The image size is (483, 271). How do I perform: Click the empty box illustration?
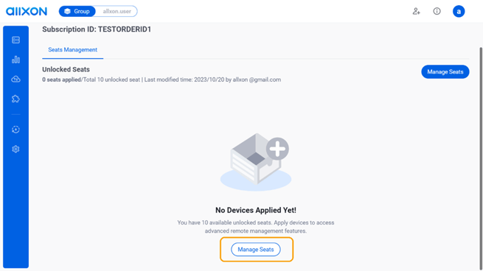(x=256, y=162)
